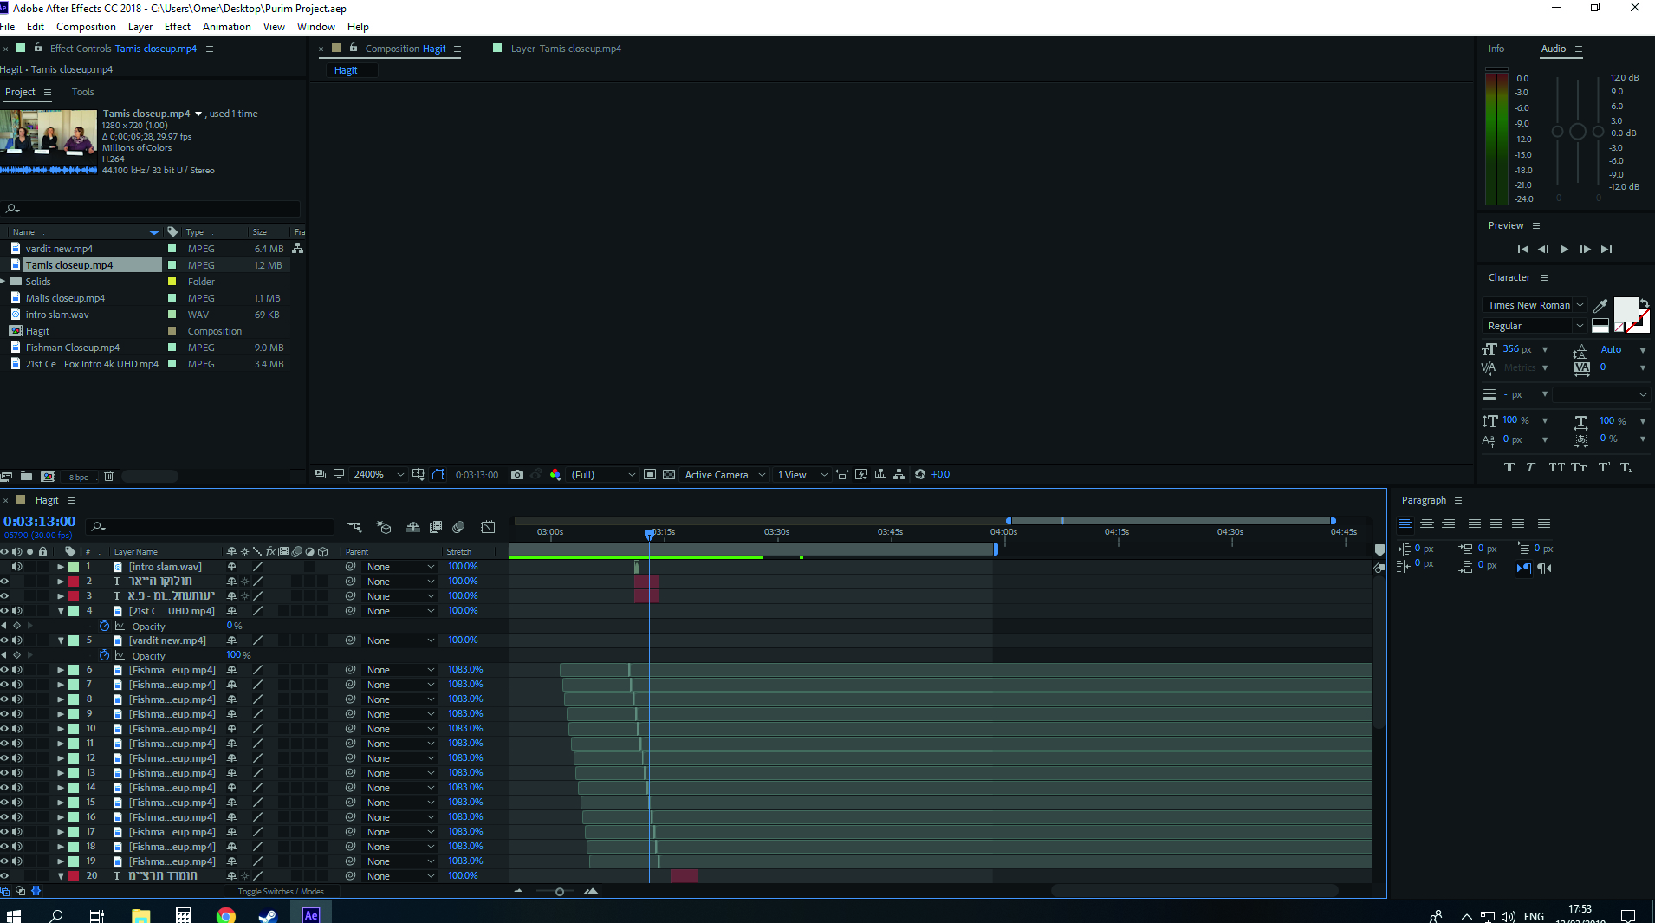This screenshot has height=923, width=1655.
Task: Open resolution dropdown showing Full
Action: (x=603, y=475)
